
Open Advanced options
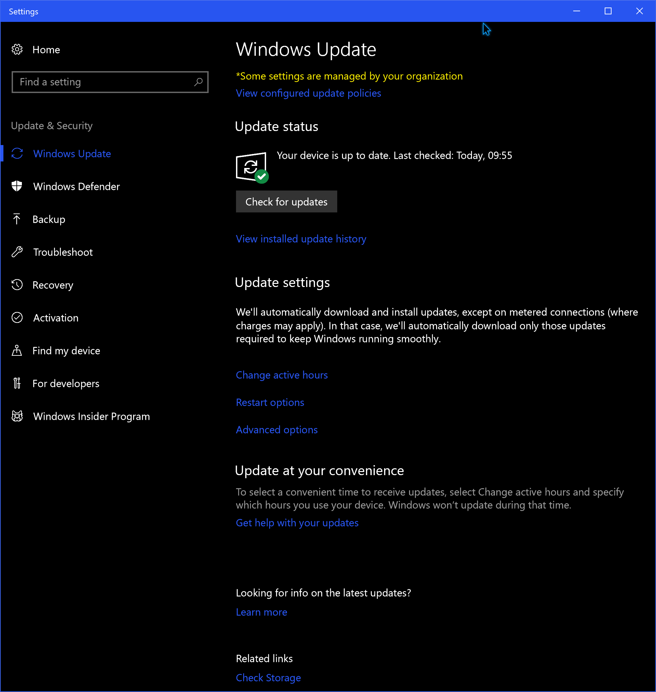click(277, 429)
